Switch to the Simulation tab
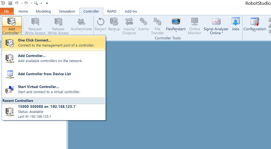The image size is (271, 149). click(x=67, y=11)
